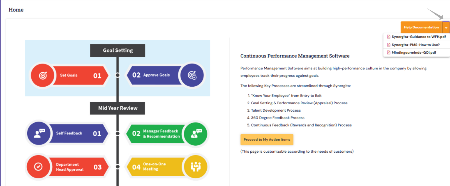
Task: Click the One-on-One Meeting people icon
Action: 195,167
